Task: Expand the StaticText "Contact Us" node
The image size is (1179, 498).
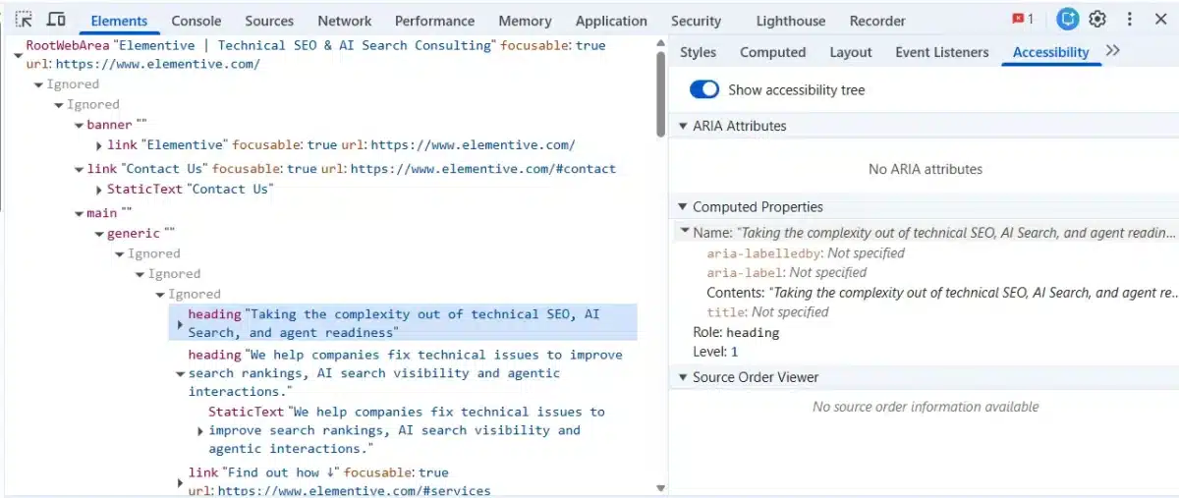Action: [99, 190]
